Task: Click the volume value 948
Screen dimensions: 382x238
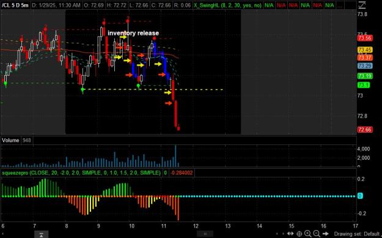Action: click(26, 140)
